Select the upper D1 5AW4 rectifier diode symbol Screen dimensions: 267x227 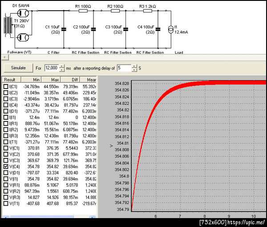[23, 13]
